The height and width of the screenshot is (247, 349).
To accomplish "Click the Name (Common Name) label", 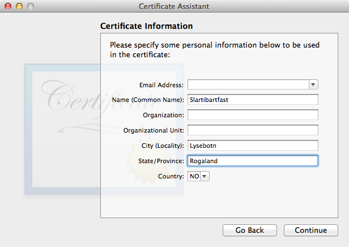I will click(148, 100).
